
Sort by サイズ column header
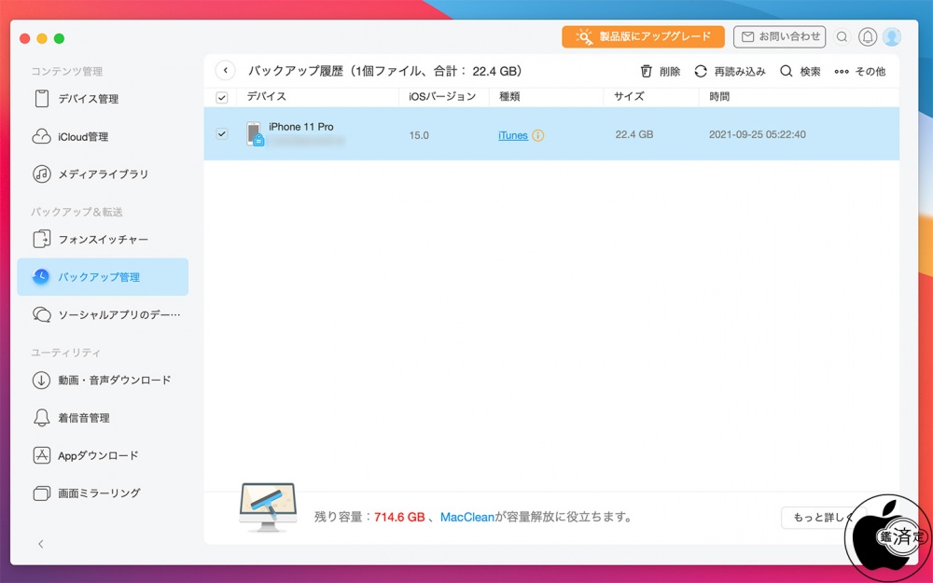629,96
